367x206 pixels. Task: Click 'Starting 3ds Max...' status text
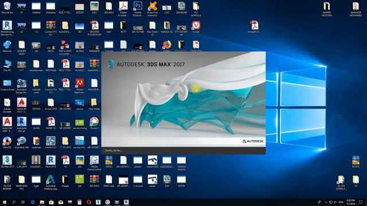[114, 150]
